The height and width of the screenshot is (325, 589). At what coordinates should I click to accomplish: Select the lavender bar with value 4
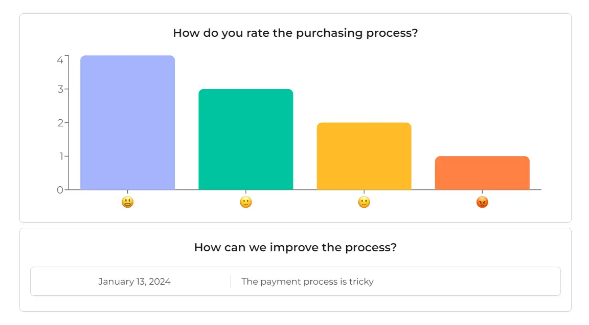(x=127, y=123)
